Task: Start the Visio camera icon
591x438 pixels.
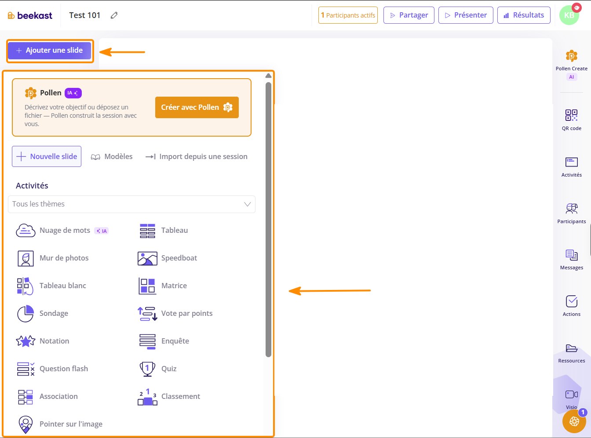Action: 571,395
